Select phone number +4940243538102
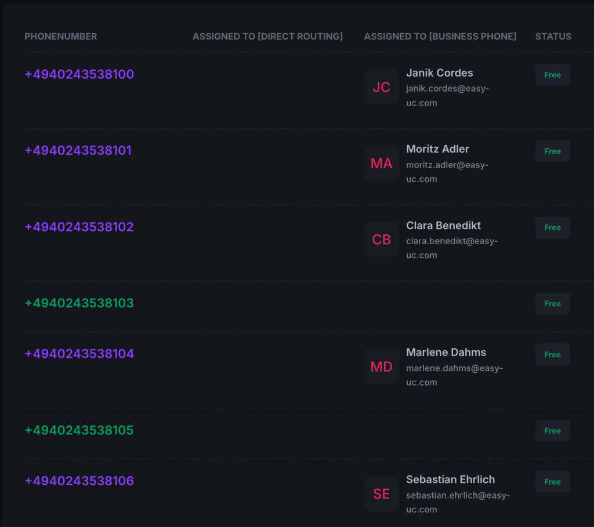Image resolution: width=594 pixels, height=527 pixels. (x=79, y=227)
